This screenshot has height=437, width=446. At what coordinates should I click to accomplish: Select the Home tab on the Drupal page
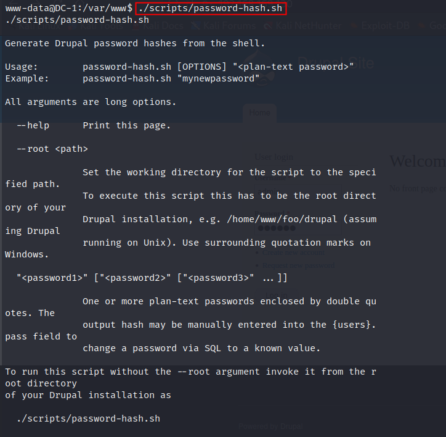[259, 113]
